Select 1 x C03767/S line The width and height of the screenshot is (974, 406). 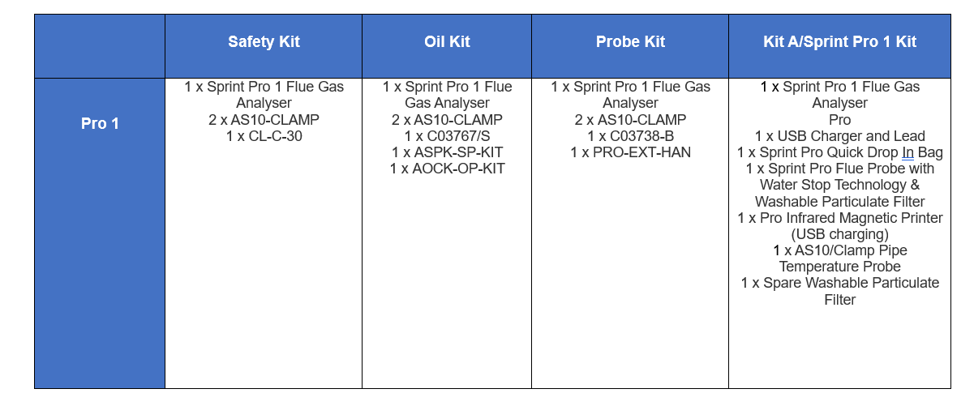447,136
